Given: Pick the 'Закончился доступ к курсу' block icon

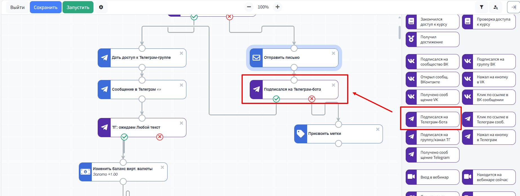Looking at the screenshot, I should [411, 22].
